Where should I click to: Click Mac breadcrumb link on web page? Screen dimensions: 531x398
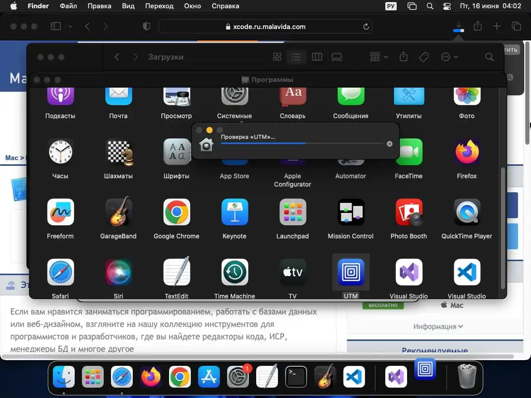(x=11, y=158)
